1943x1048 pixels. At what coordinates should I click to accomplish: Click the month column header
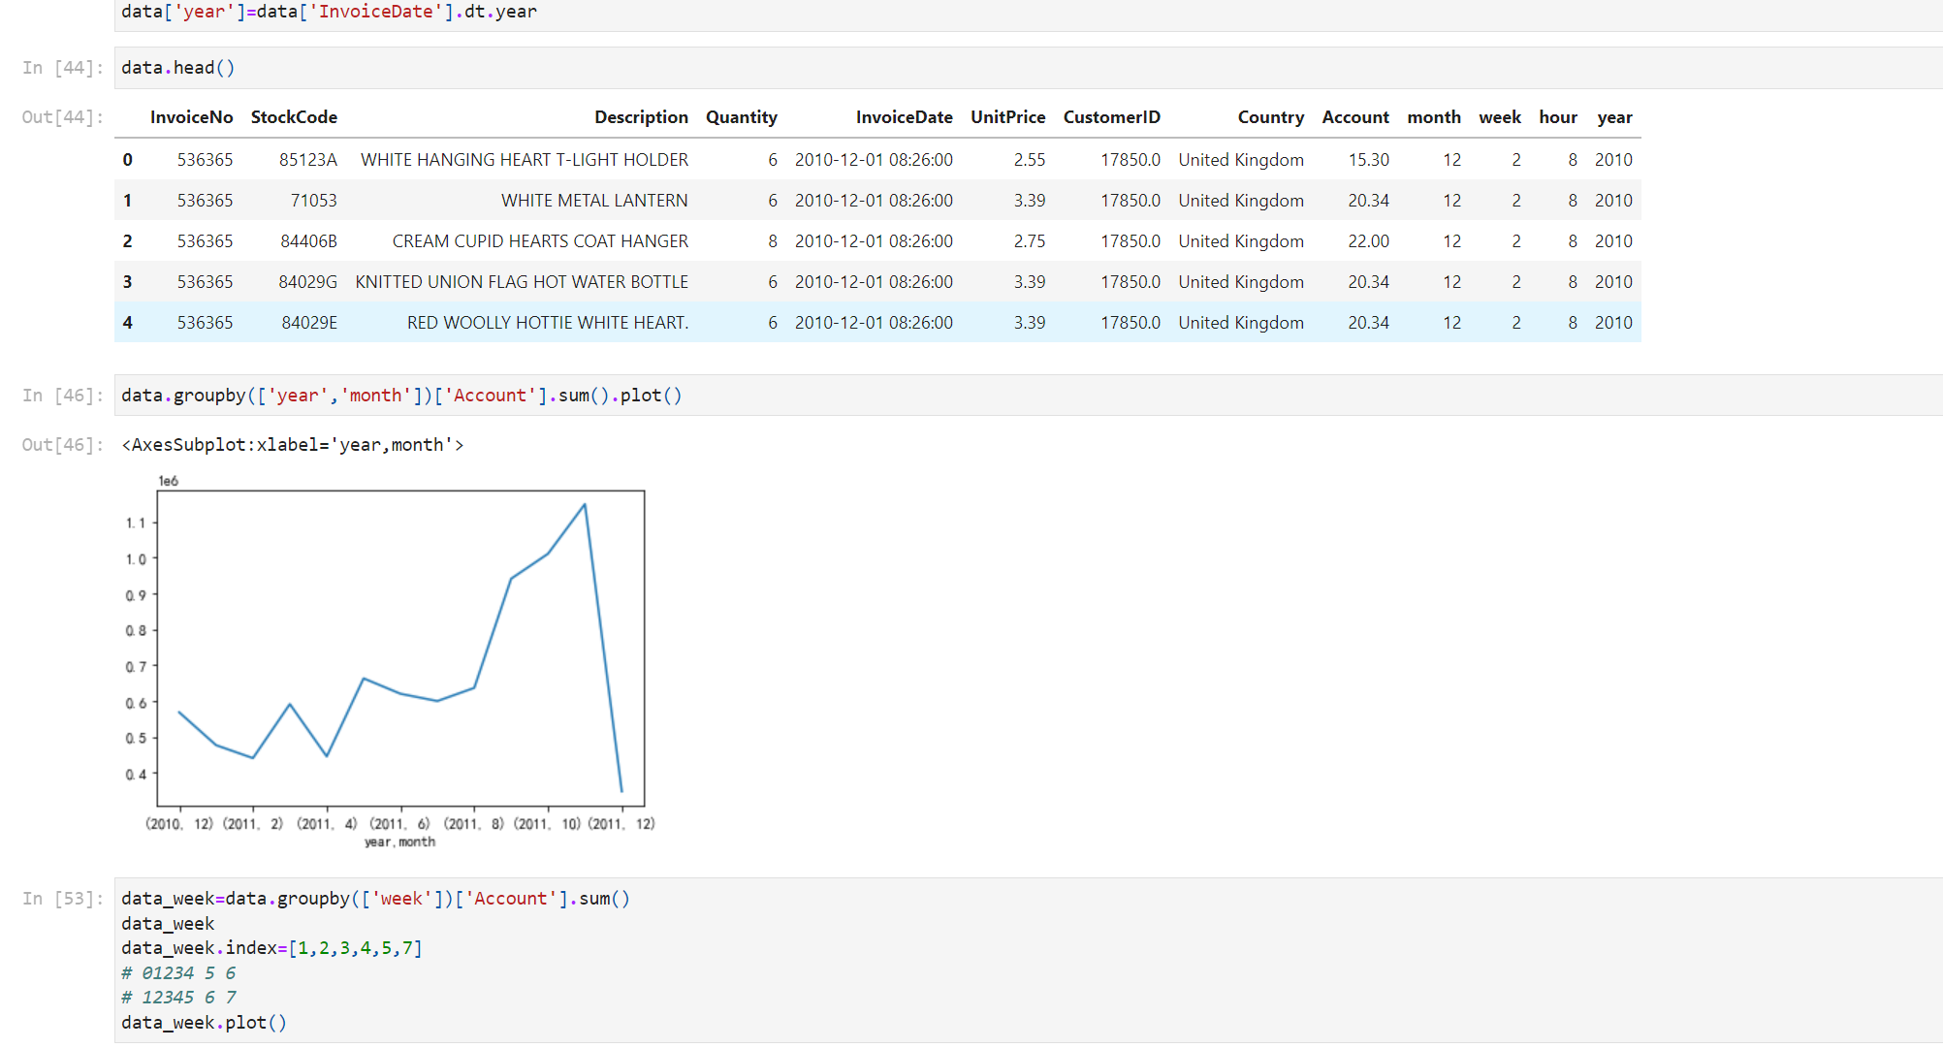(1434, 117)
